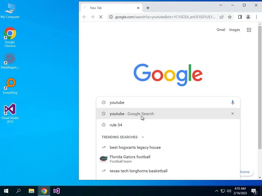Show hidden system tray icons
Viewport: 262px width, 196px height.
click(216, 191)
